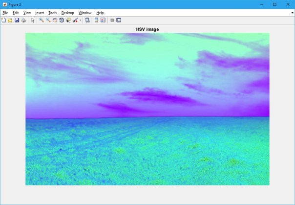Open the Desktop menu
The height and width of the screenshot is (205, 295).
pyautogui.click(x=67, y=12)
